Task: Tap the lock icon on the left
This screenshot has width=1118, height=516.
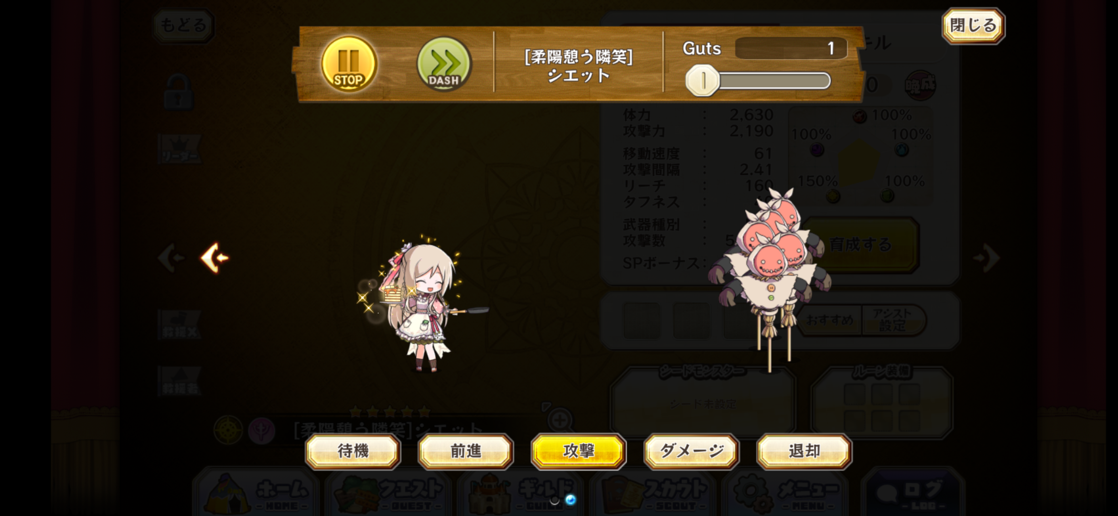Action: (x=179, y=92)
